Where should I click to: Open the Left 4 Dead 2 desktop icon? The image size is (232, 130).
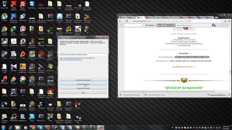click(69, 30)
